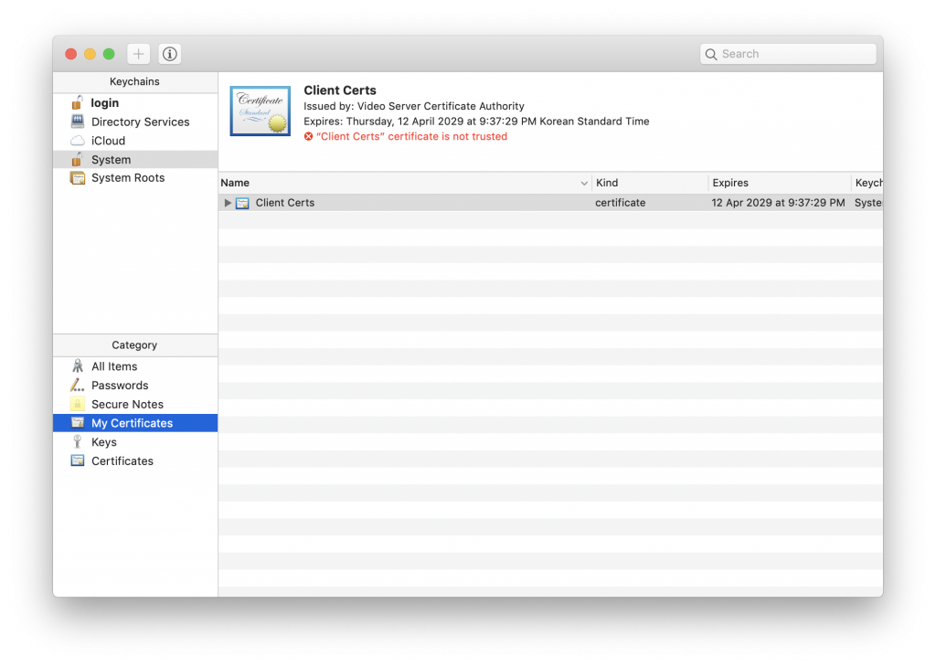Click the Directory Services icon
The width and height of the screenshot is (936, 667).
tap(77, 122)
